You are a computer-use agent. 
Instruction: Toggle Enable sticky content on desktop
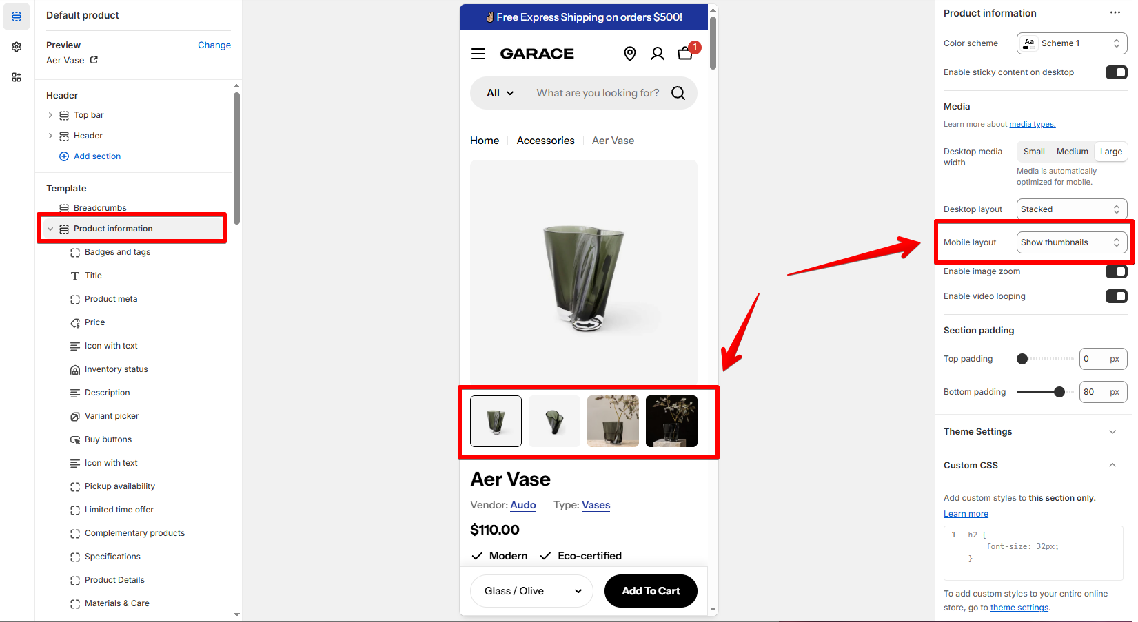coord(1116,72)
